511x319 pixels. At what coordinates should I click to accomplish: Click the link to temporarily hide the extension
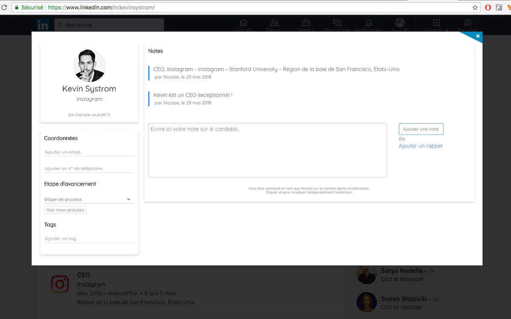309,192
